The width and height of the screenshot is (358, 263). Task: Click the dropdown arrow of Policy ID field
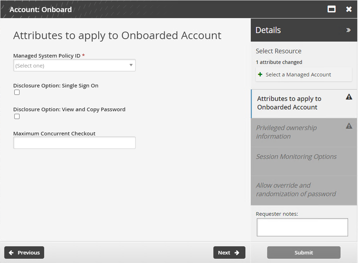131,65
